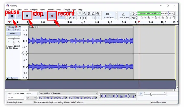
Task: Mute the Audio 1 track
Action: pyautogui.click(x=9, y=30)
